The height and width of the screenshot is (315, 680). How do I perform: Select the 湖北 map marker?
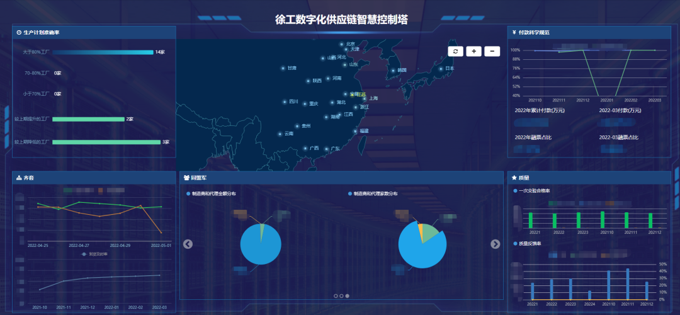click(x=332, y=103)
